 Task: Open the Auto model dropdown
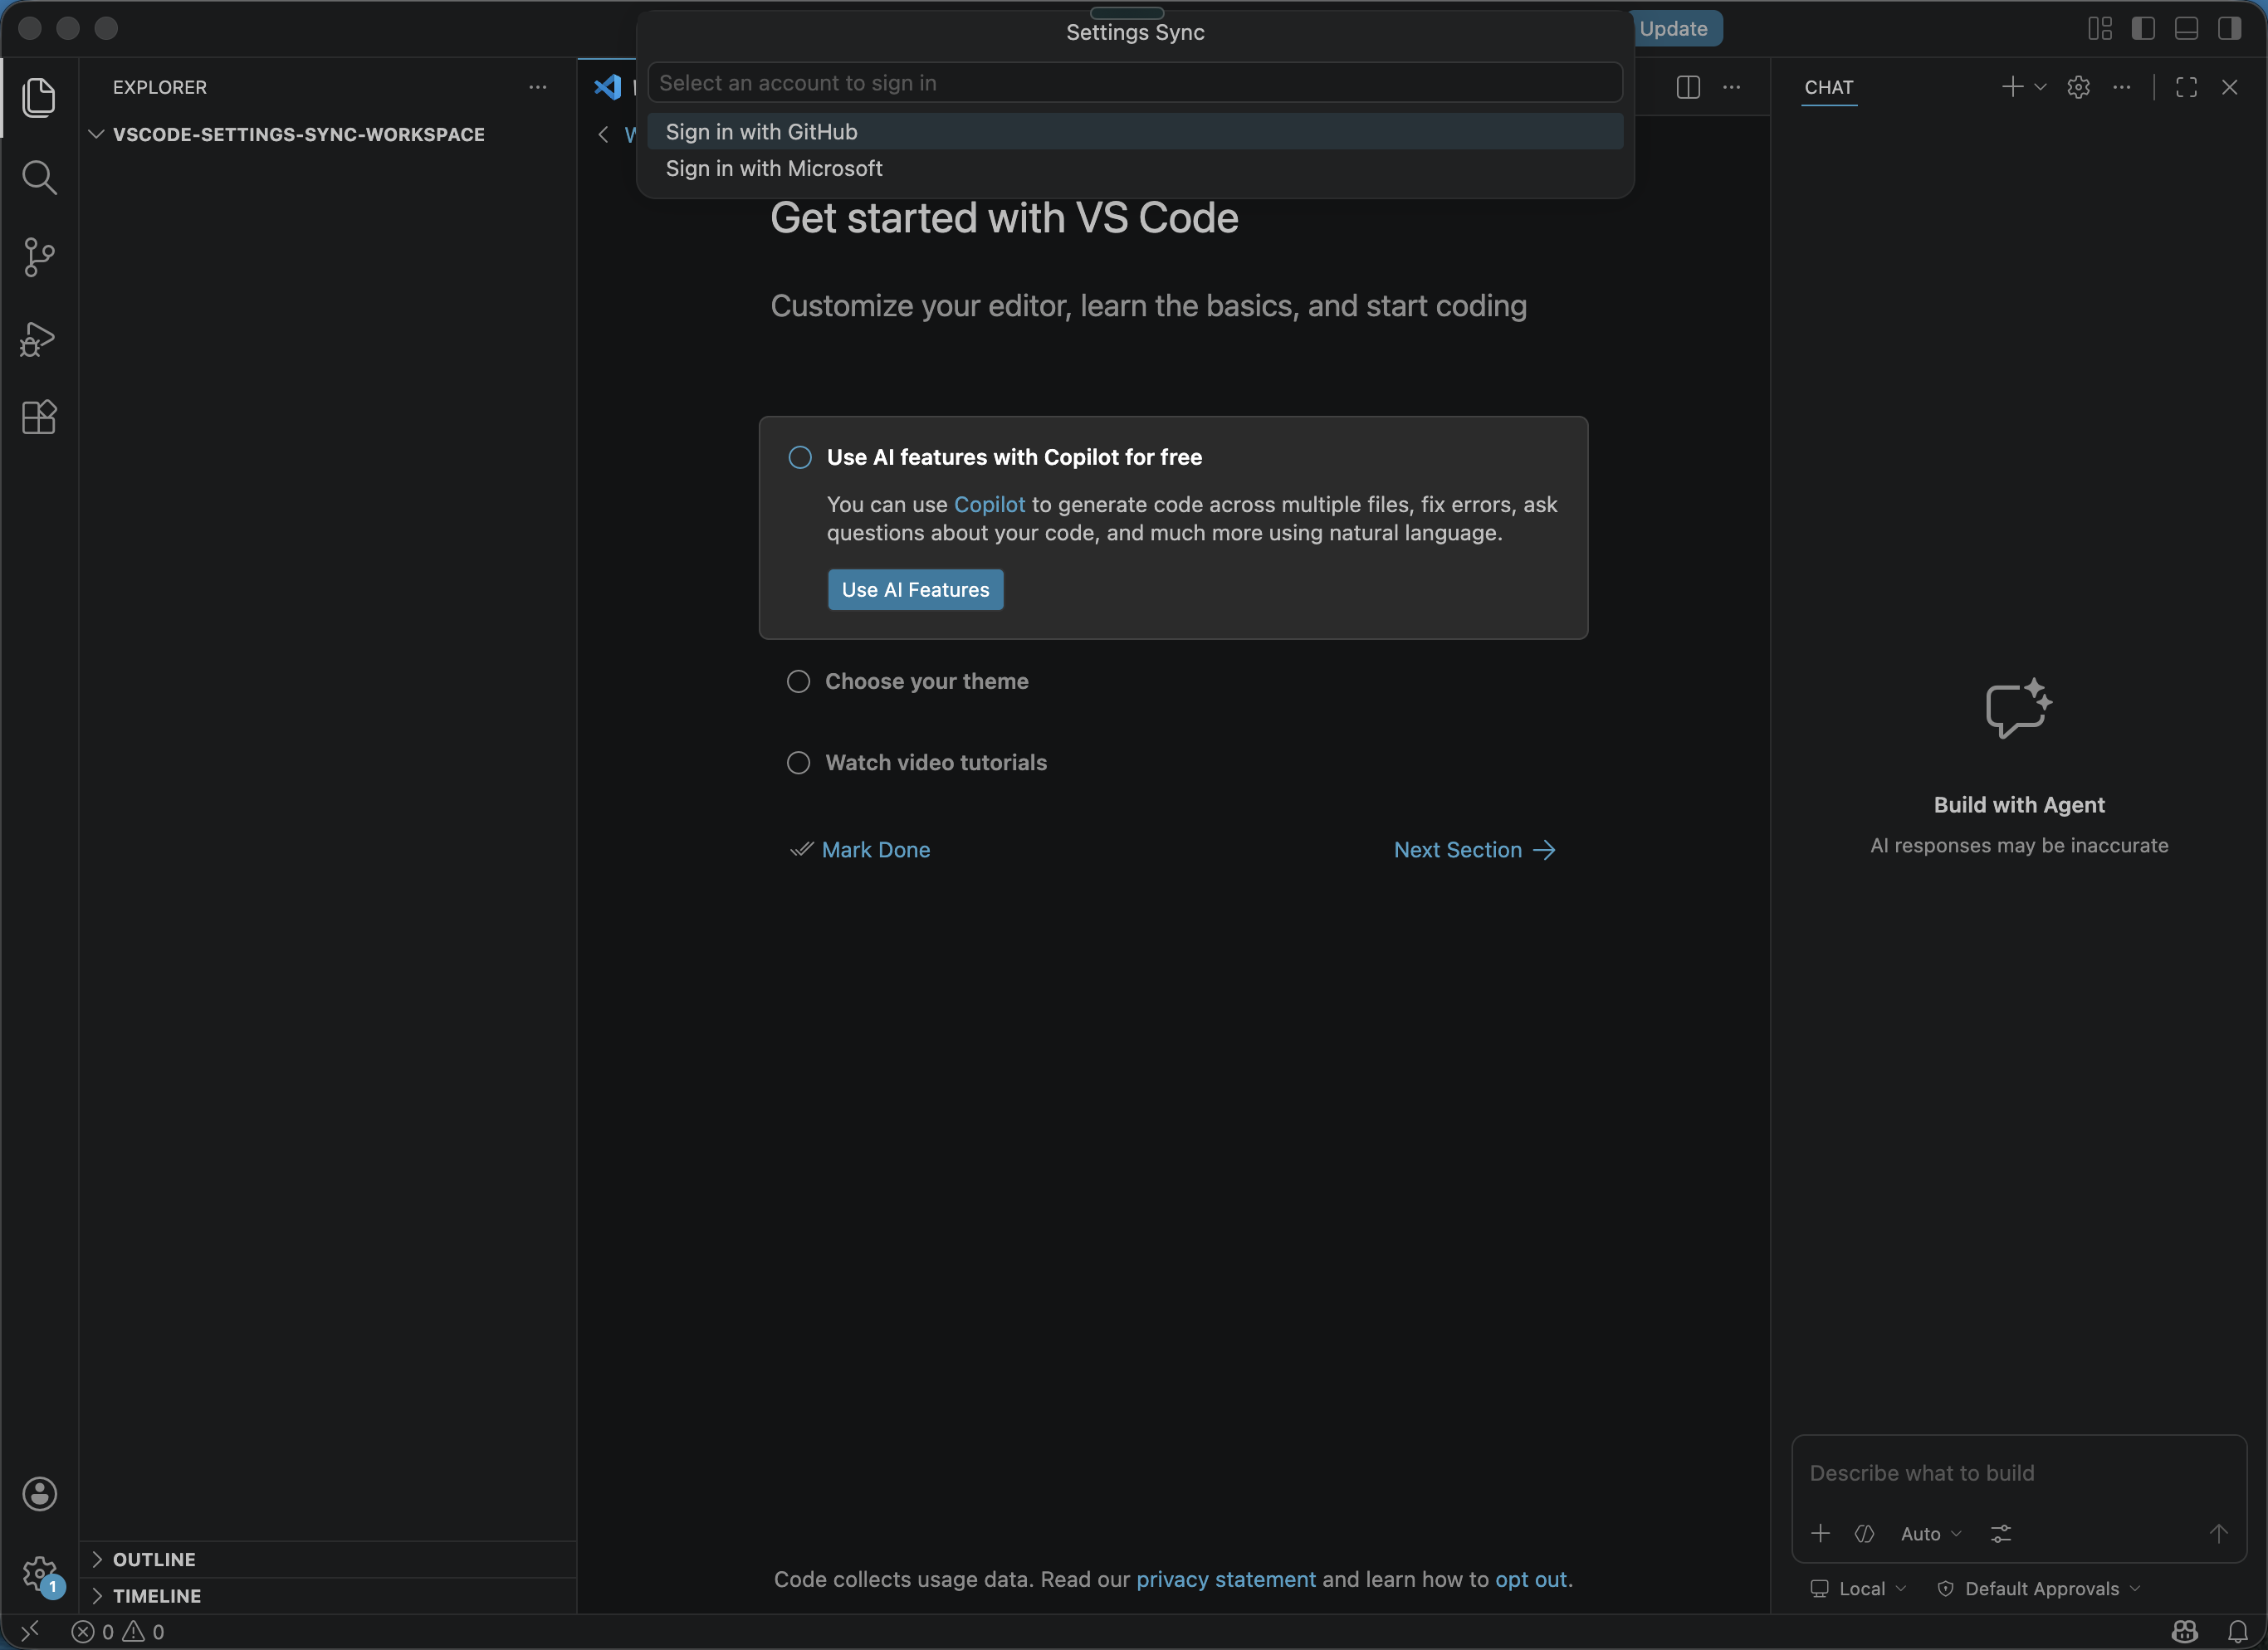click(1931, 1533)
